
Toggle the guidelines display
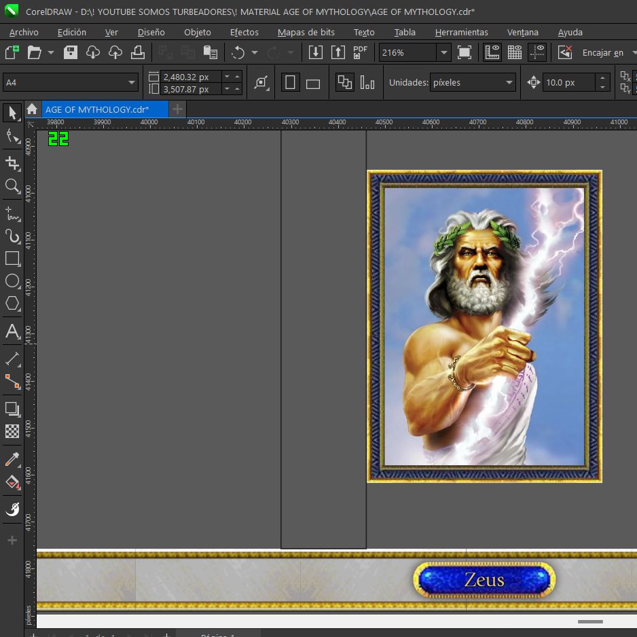(x=537, y=52)
